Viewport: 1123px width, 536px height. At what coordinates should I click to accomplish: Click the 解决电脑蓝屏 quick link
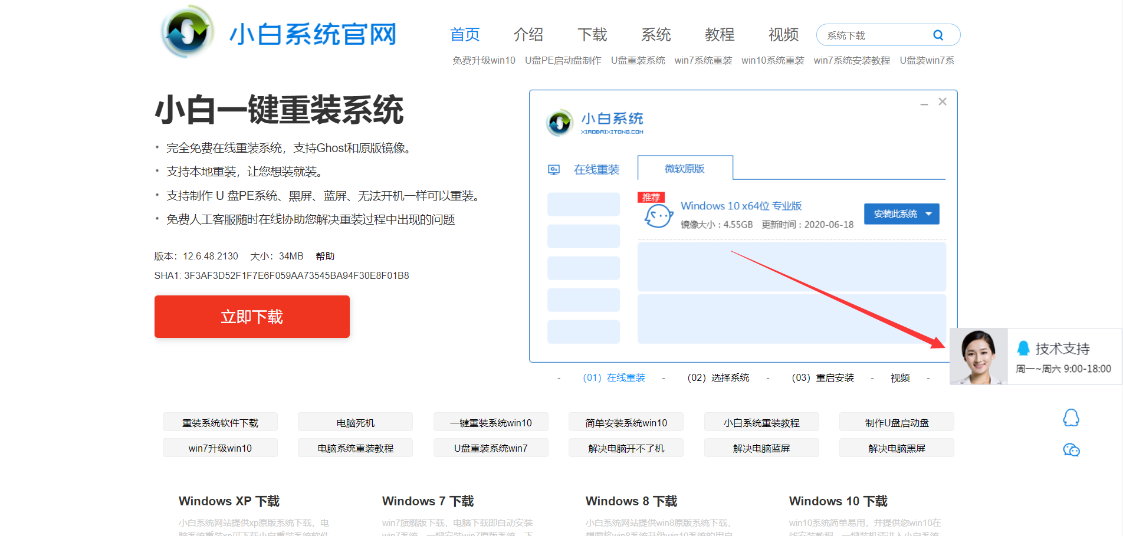tap(761, 448)
